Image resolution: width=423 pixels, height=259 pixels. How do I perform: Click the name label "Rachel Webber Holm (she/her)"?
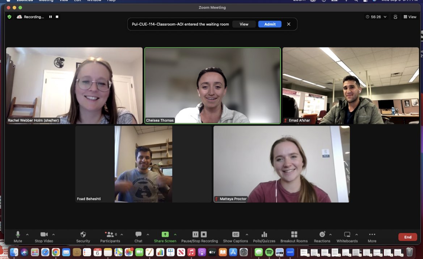point(33,120)
